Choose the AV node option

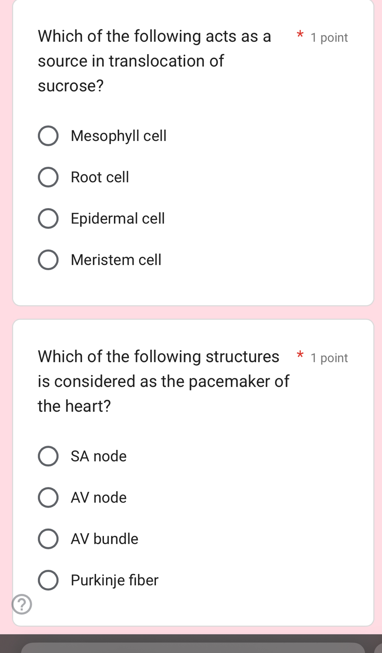(48, 497)
